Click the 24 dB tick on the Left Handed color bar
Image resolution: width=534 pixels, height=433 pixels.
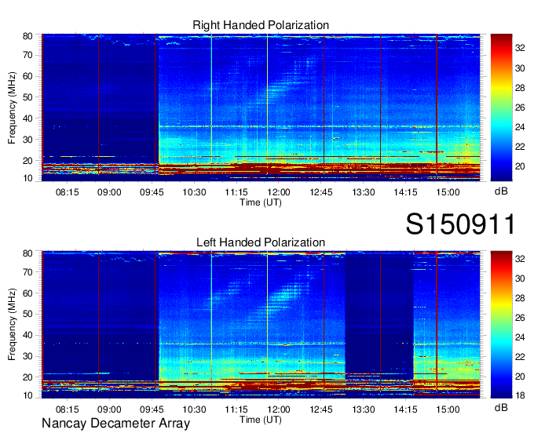click(x=520, y=337)
